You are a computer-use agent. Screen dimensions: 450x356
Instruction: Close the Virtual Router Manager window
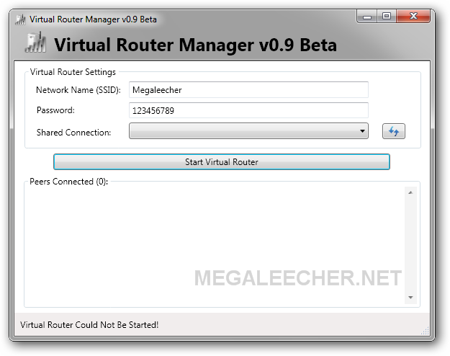tap(413, 16)
